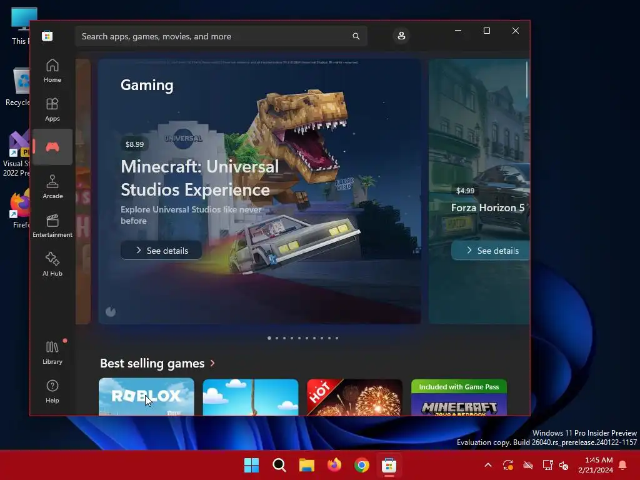This screenshot has height=480, width=640.
Task: Open the Library section
Action: coord(52,352)
